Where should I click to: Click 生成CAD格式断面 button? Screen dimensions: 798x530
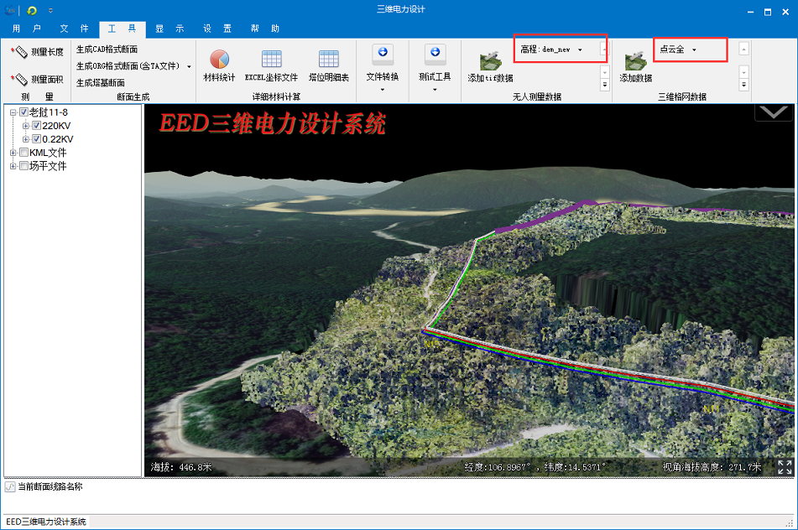tap(107, 49)
